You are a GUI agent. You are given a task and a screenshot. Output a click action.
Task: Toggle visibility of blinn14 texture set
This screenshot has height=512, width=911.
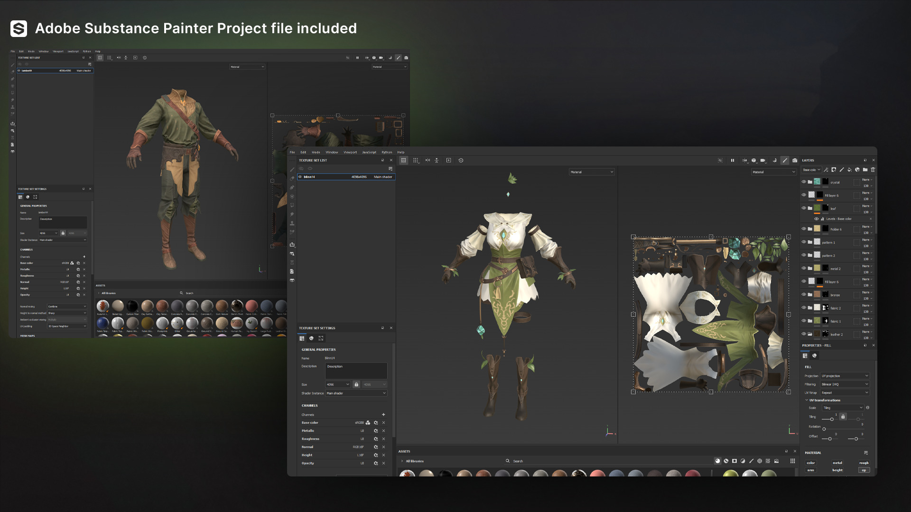click(300, 177)
